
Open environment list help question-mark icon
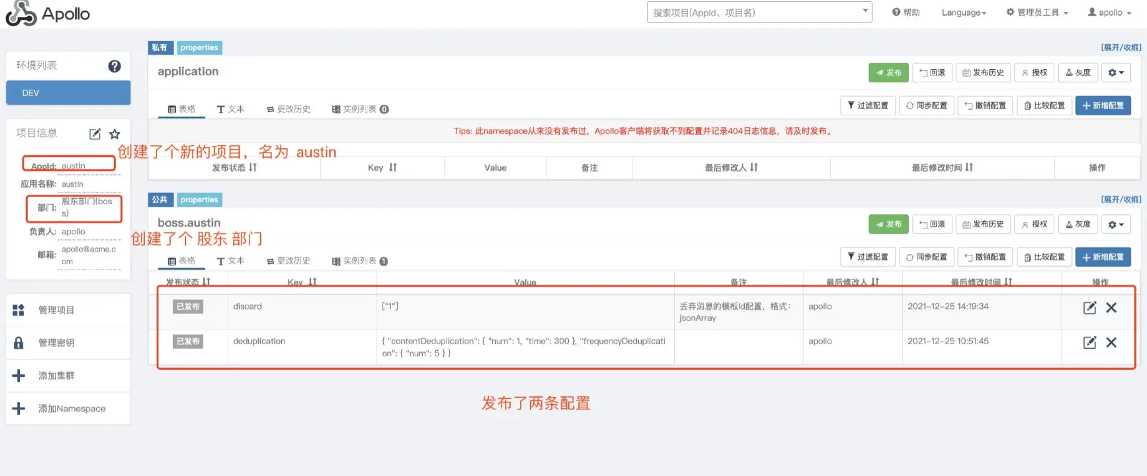pyautogui.click(x=114, y=66)
